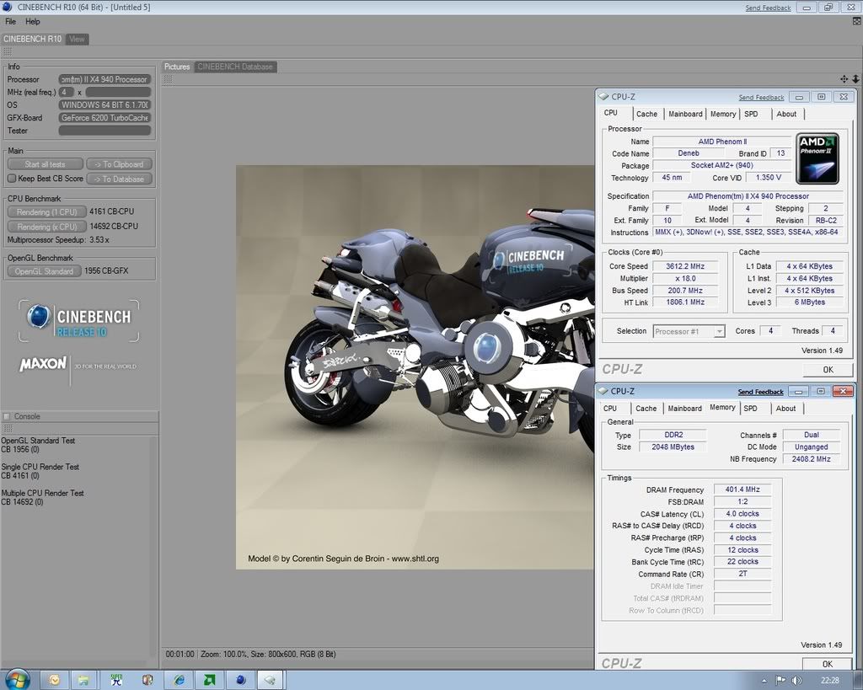
Task: Open Mainboard tab in lower CPU-Z window
Action: click(x=684, y=409)
